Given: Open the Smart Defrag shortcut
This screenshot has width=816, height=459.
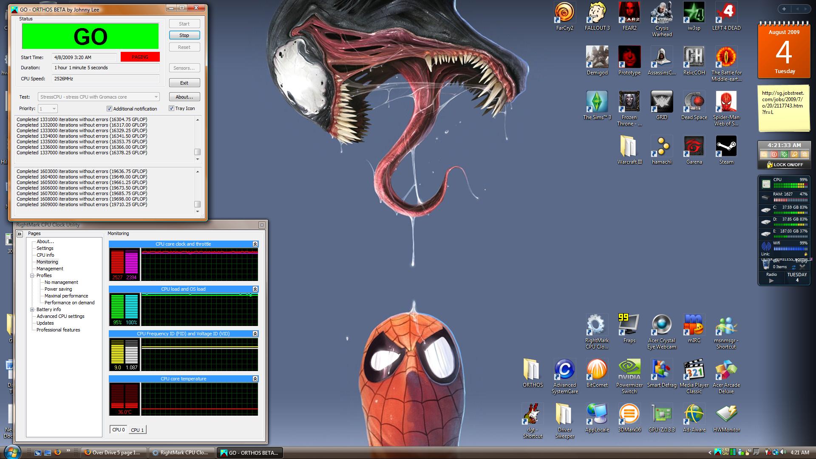Looking at the screenshot, I should pyautogui.click(x=662, y=373).
